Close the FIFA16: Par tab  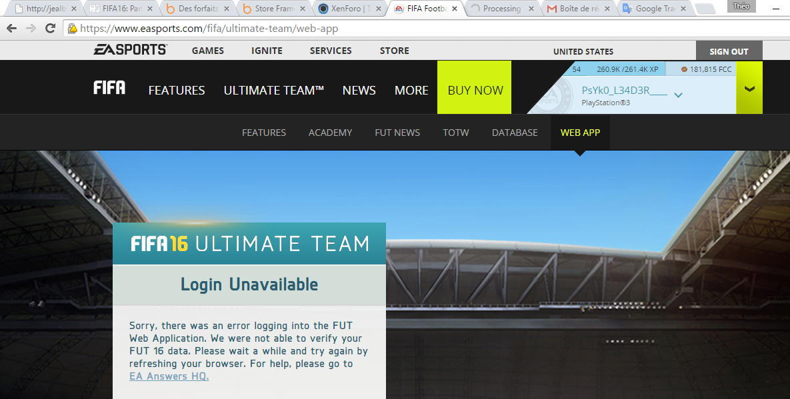point(149,9)
